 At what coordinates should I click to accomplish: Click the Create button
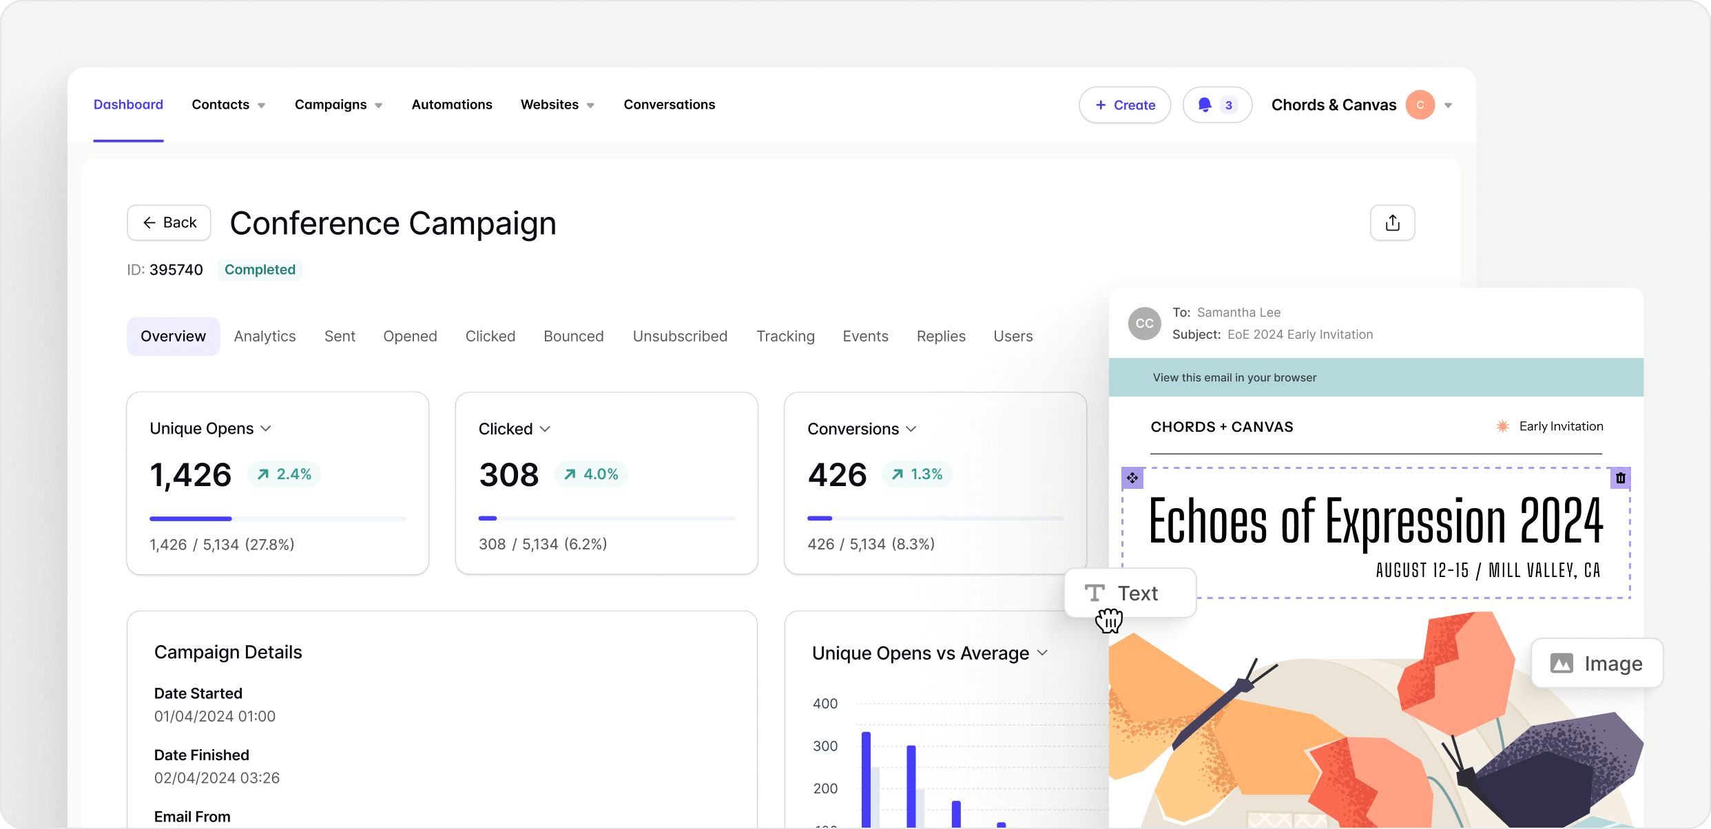click(x=1125, y=105)
